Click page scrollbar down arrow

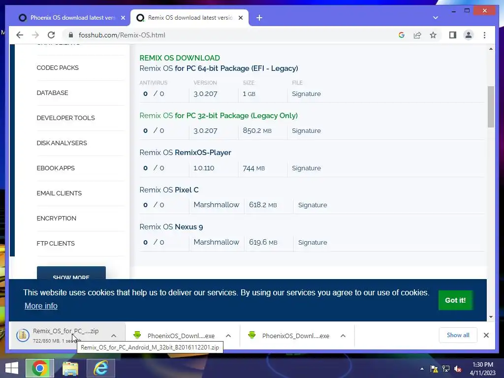(x=491, y=317)
